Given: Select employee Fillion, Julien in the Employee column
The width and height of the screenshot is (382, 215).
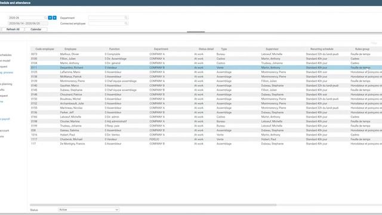Looking at the screenshot, I should pos(67,59).
